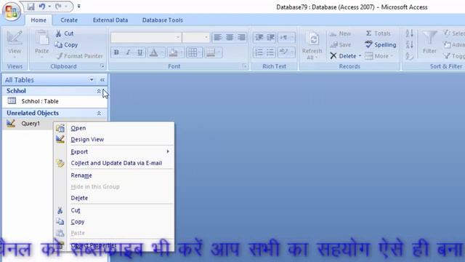The width and height of the screenshot is (465, 262).
Task: Choose Design View from context menu
Action: pos(114,139)
